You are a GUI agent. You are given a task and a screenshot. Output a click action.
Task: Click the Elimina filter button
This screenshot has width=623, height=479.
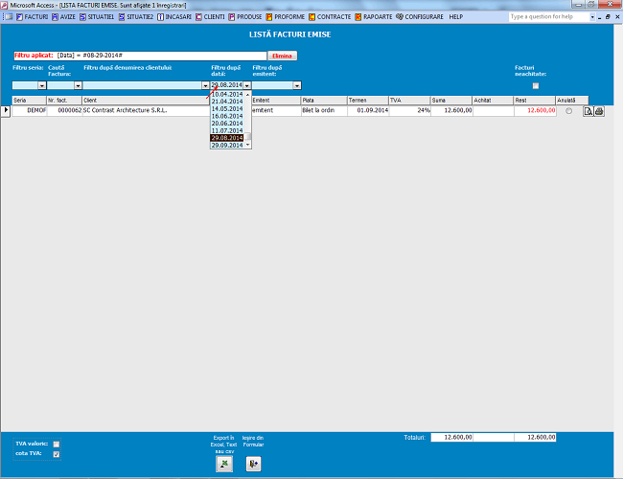point(282,56)
